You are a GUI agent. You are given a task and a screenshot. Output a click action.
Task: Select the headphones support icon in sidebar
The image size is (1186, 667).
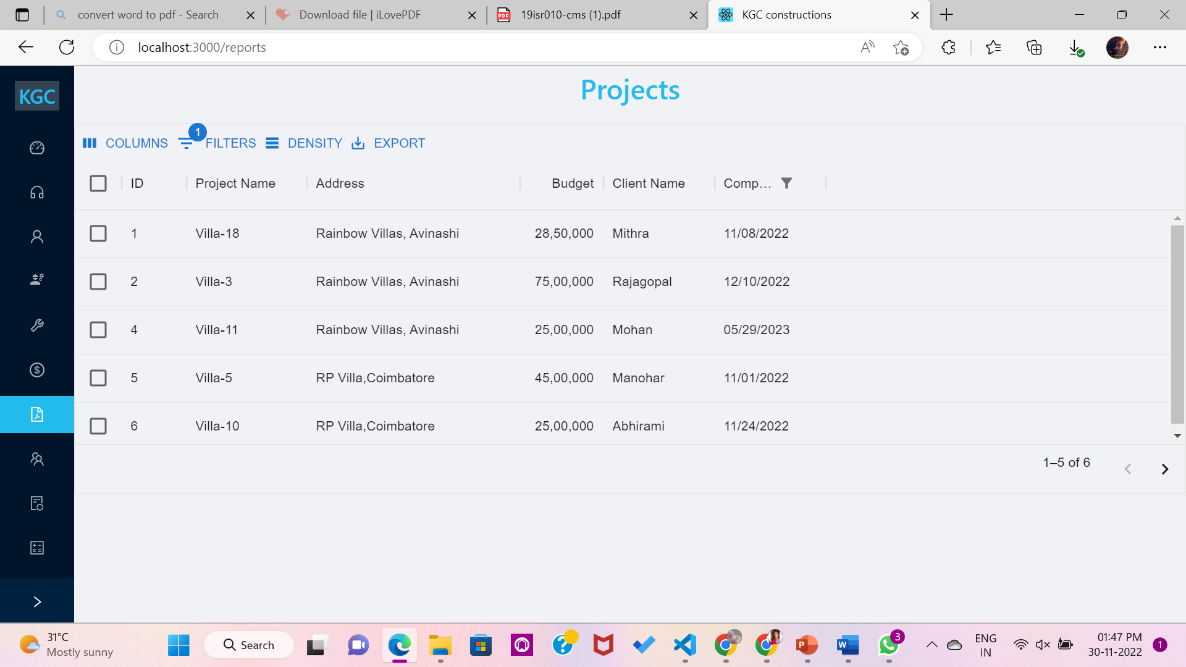[x=36, y=193]
